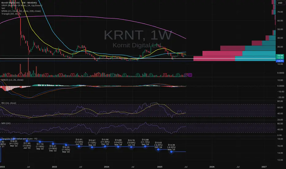Select the Dec '23 $15.90 book value point
Viewport: 286px width, 169px height.
coord(105,146)
